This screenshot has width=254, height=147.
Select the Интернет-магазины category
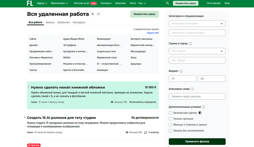[x=141, y=39]
